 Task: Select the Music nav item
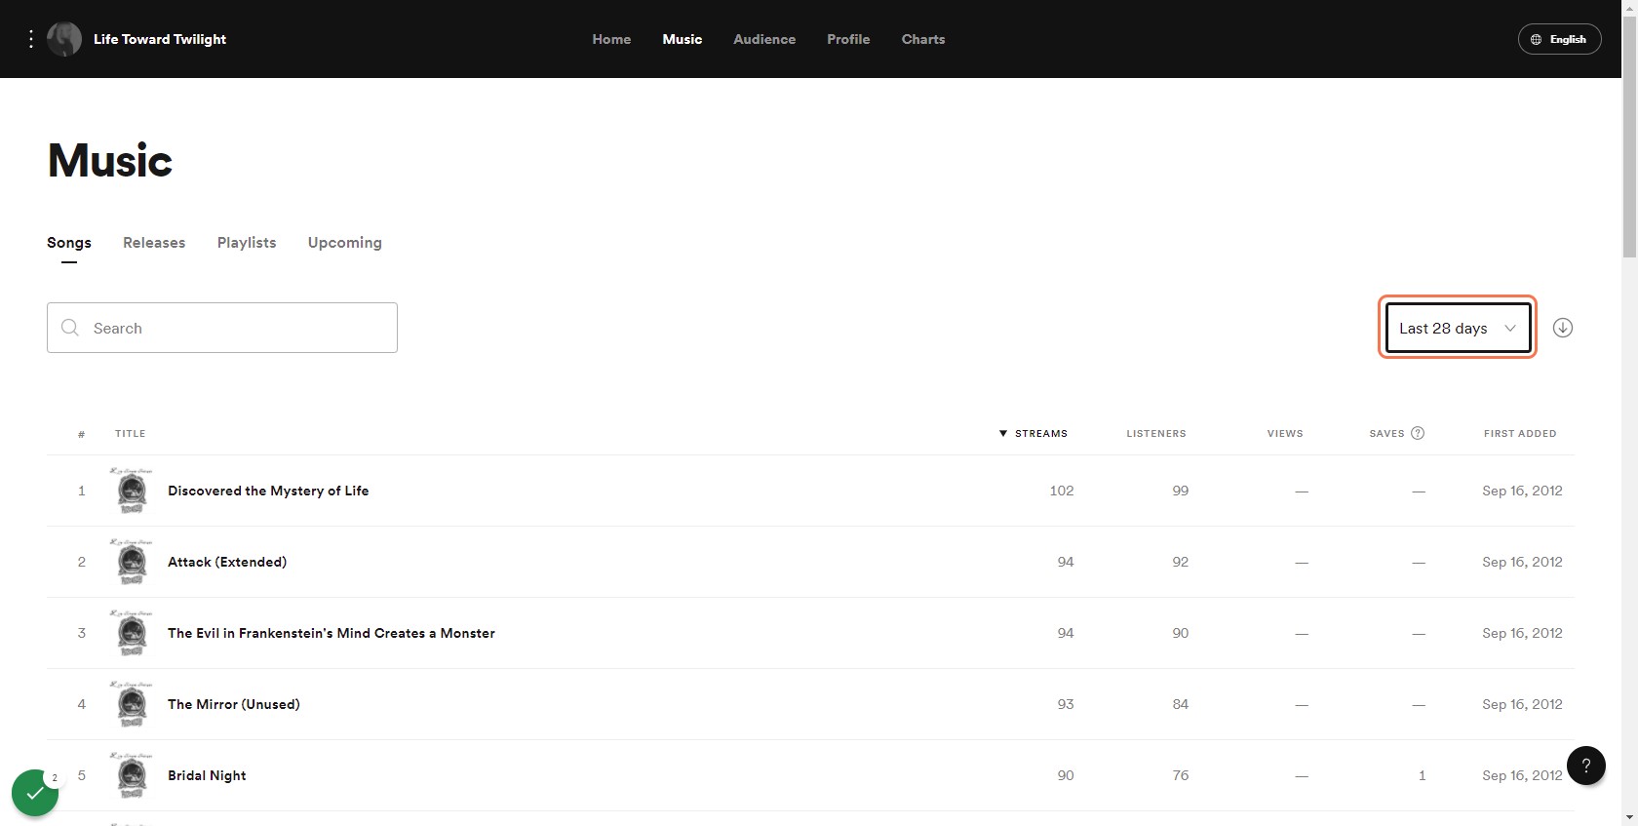click(682, 39)
